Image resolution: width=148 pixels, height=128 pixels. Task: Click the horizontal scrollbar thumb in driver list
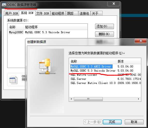click(x=88, y=99)
